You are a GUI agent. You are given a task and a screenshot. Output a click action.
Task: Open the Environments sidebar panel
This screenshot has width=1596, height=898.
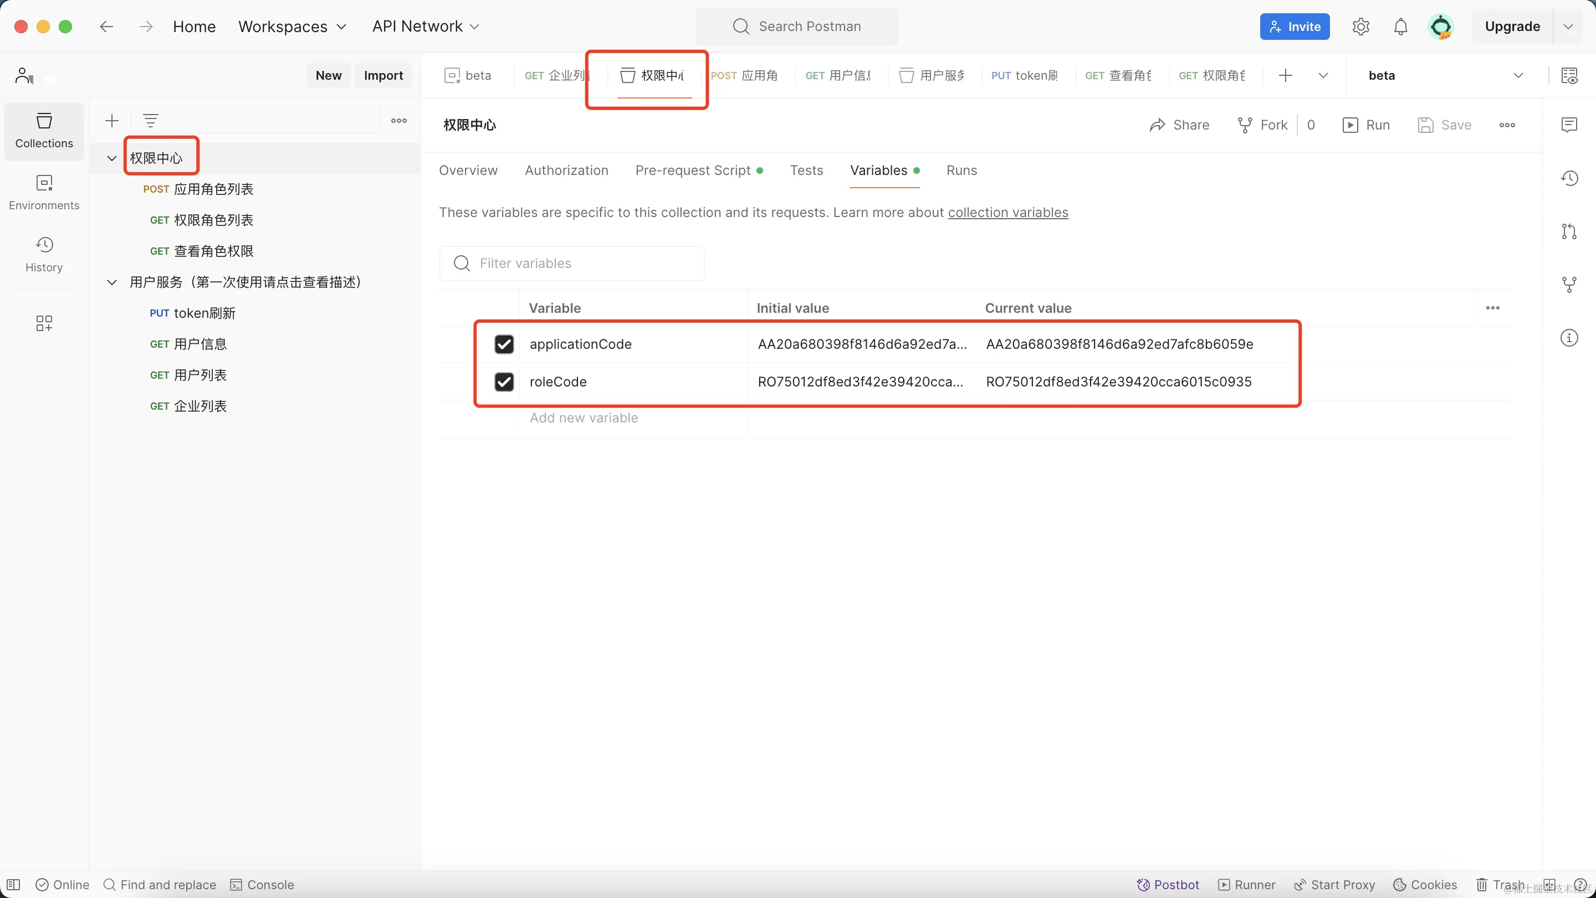[44, 192]
